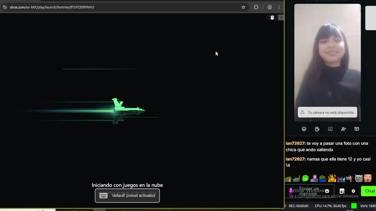Viewport: 376px width, 211px height.
Task: Send the blurry man face emote
Action: coord(314,178)
